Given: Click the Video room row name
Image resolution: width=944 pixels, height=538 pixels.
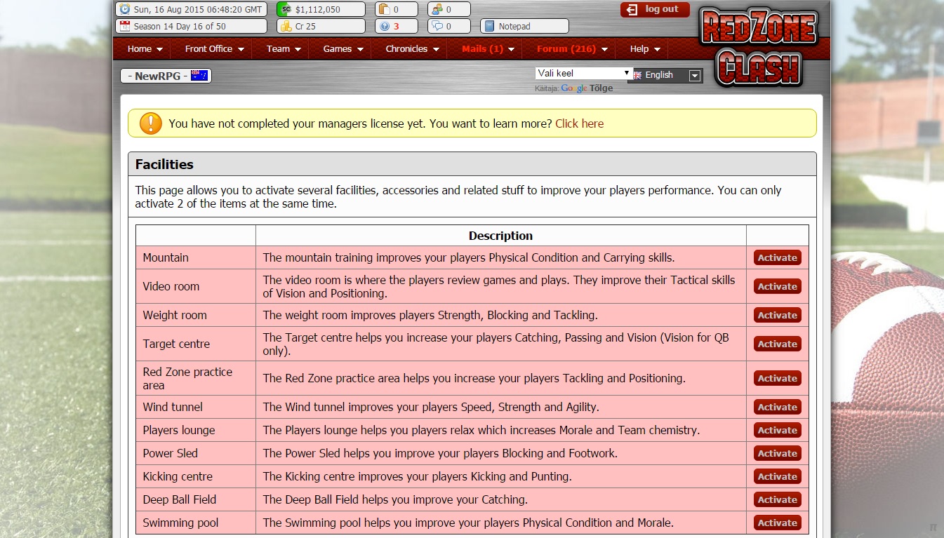Looking at the screenshot, I should point(171,286).
